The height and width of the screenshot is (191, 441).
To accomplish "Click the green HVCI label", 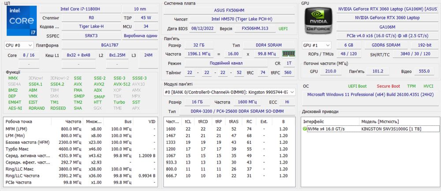I will point(428,86).
